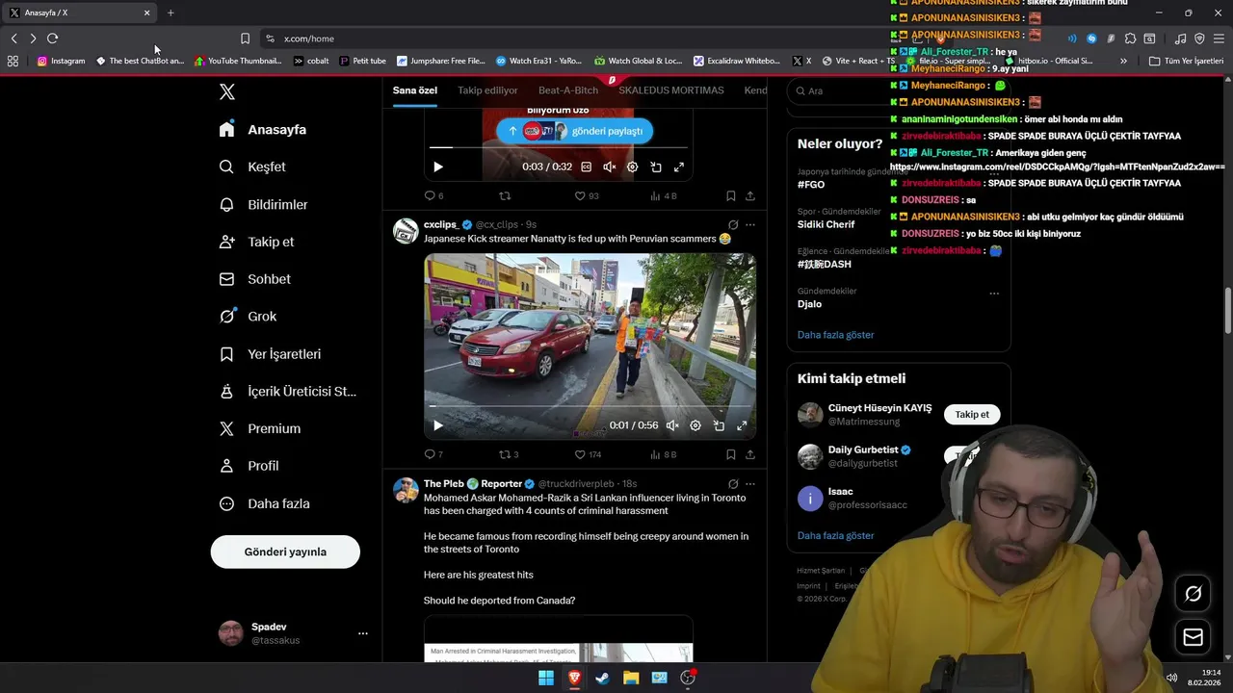Viewport: 1233px width, 693px height.
Task: Open more options on cxclips_ post
Action: pos(750,224)
